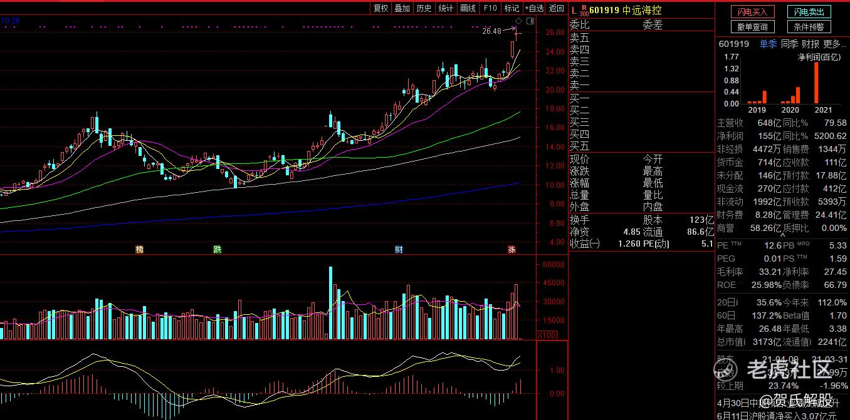
Task: Click the 601919 code in the financial panel
Action: pos(733,44)
